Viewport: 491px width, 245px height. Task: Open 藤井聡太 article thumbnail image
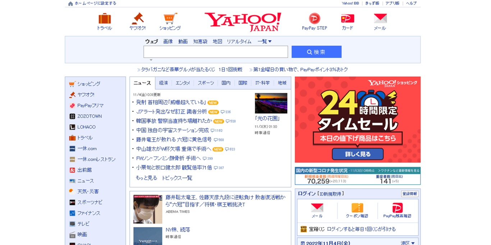148,209
